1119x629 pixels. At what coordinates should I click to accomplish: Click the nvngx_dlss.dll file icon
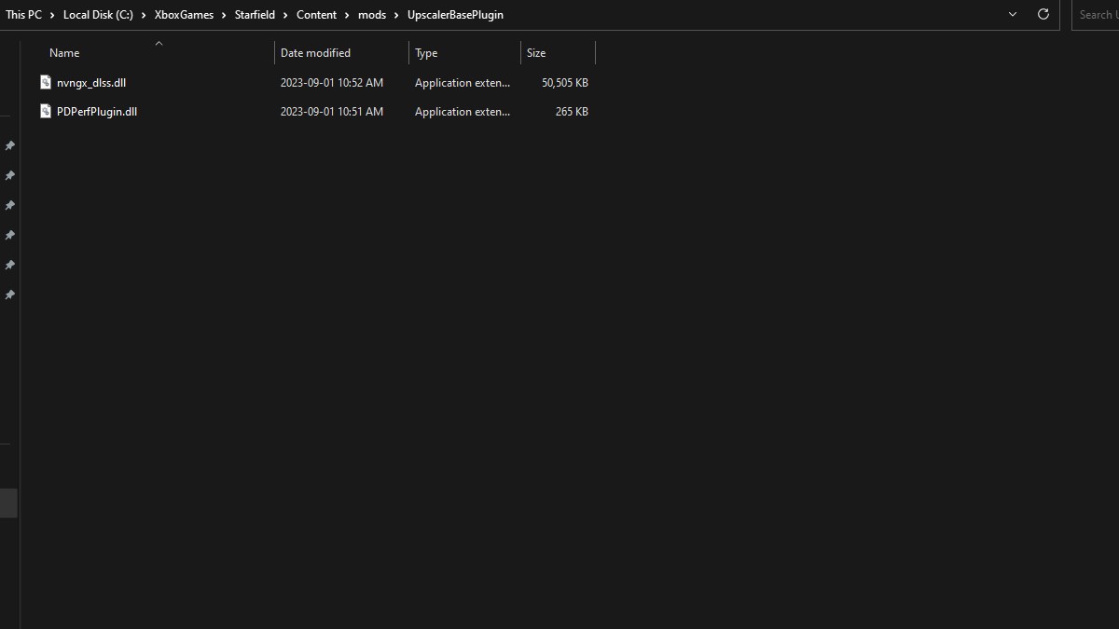(x=46, y=82)
